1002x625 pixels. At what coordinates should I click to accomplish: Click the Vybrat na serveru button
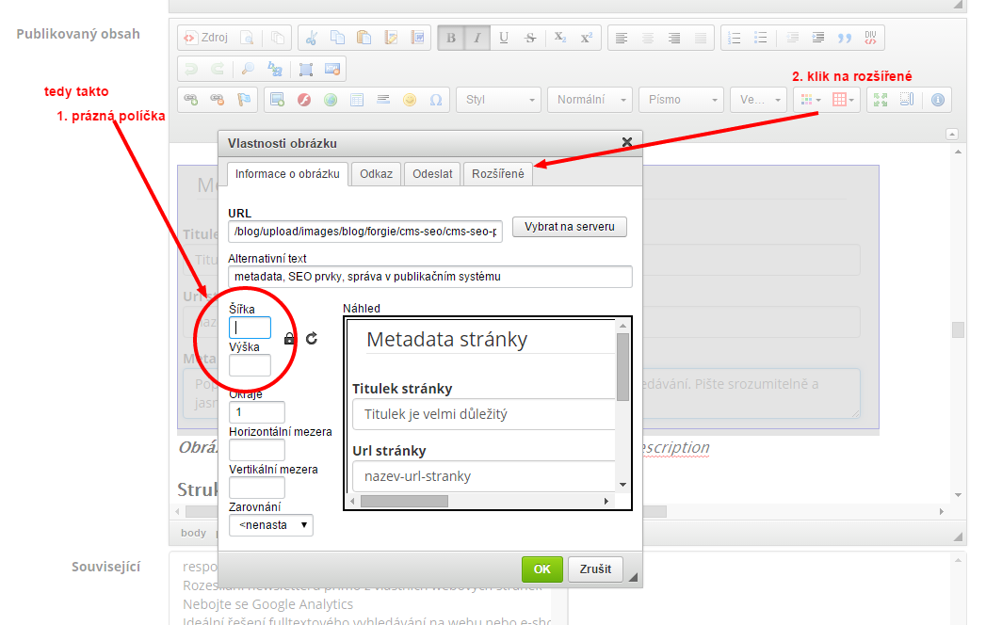click(x=569, y=227)
